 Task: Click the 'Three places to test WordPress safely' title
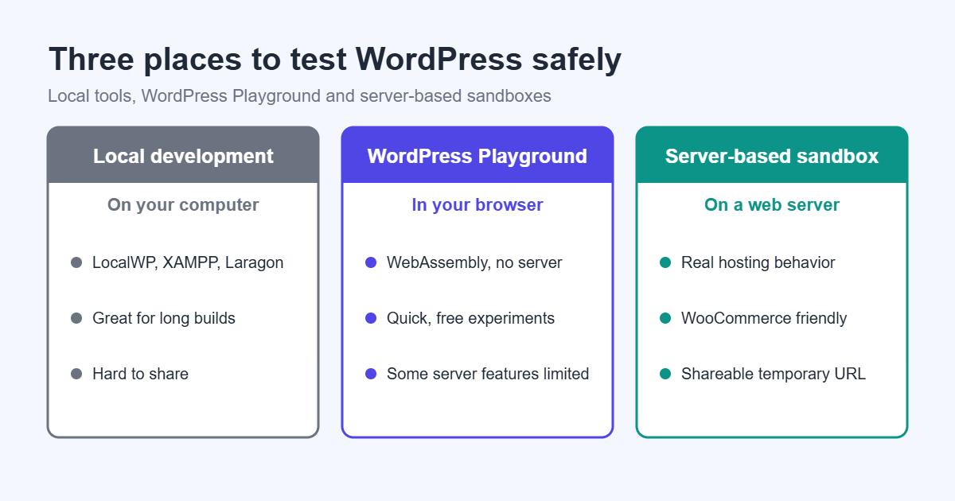pyautogui.click(x=335, y=60)
